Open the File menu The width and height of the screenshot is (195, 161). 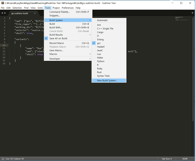coord(3,8)
